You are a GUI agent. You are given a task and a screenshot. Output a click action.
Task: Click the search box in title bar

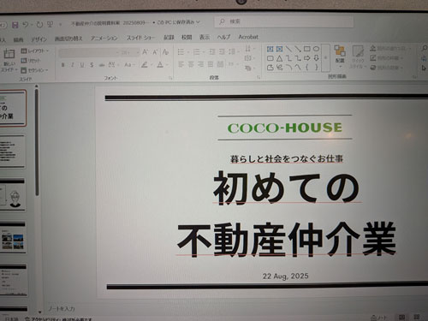click(284, 21)
